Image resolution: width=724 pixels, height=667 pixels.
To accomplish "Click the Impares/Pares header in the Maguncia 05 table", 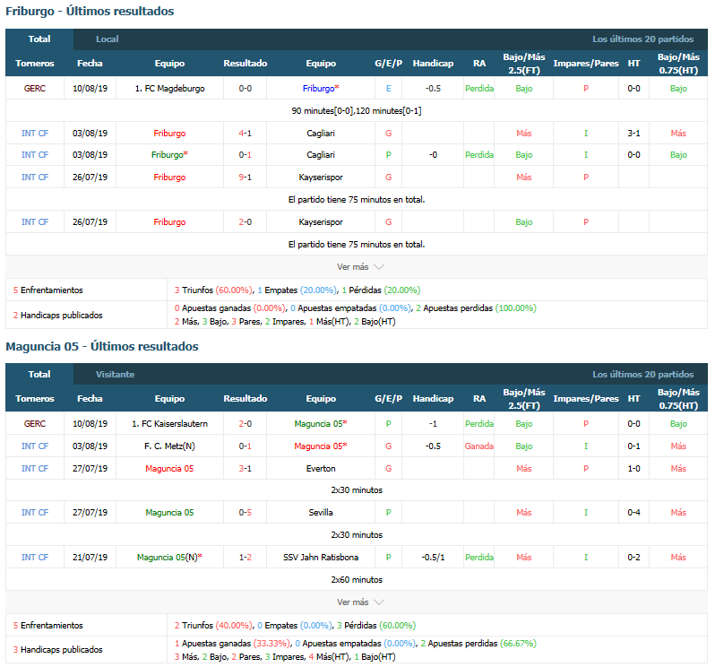I will 585,399.
